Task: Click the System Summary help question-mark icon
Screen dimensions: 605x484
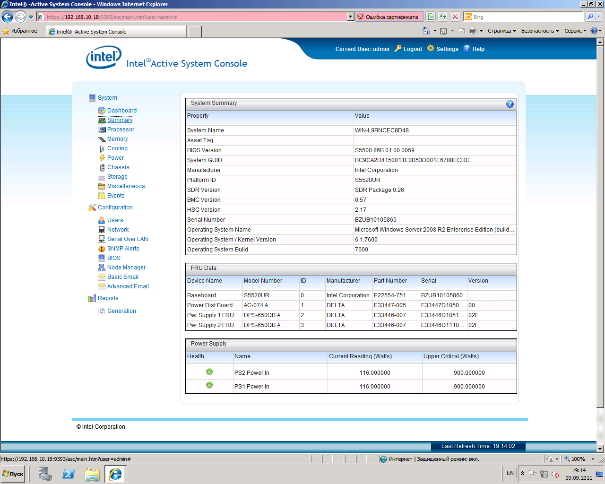Action: point(510,104)
